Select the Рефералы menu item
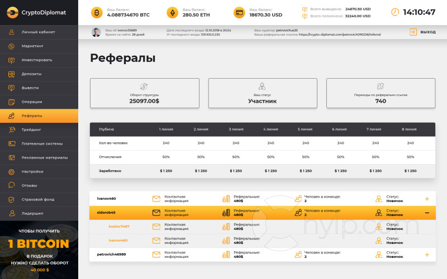Screen dimensions: 447x279 tap(39, 116)
